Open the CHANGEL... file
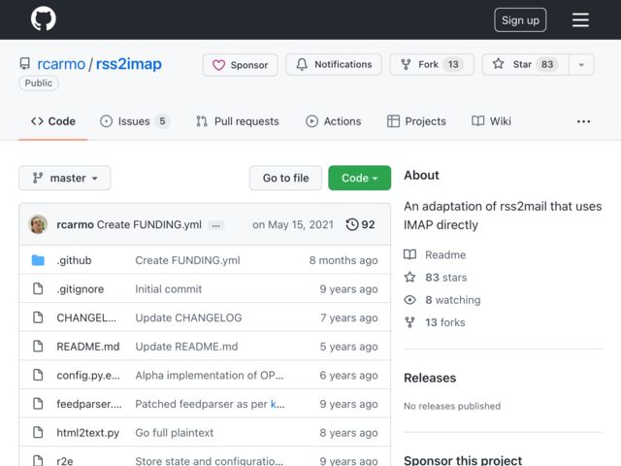 (86, 317)
